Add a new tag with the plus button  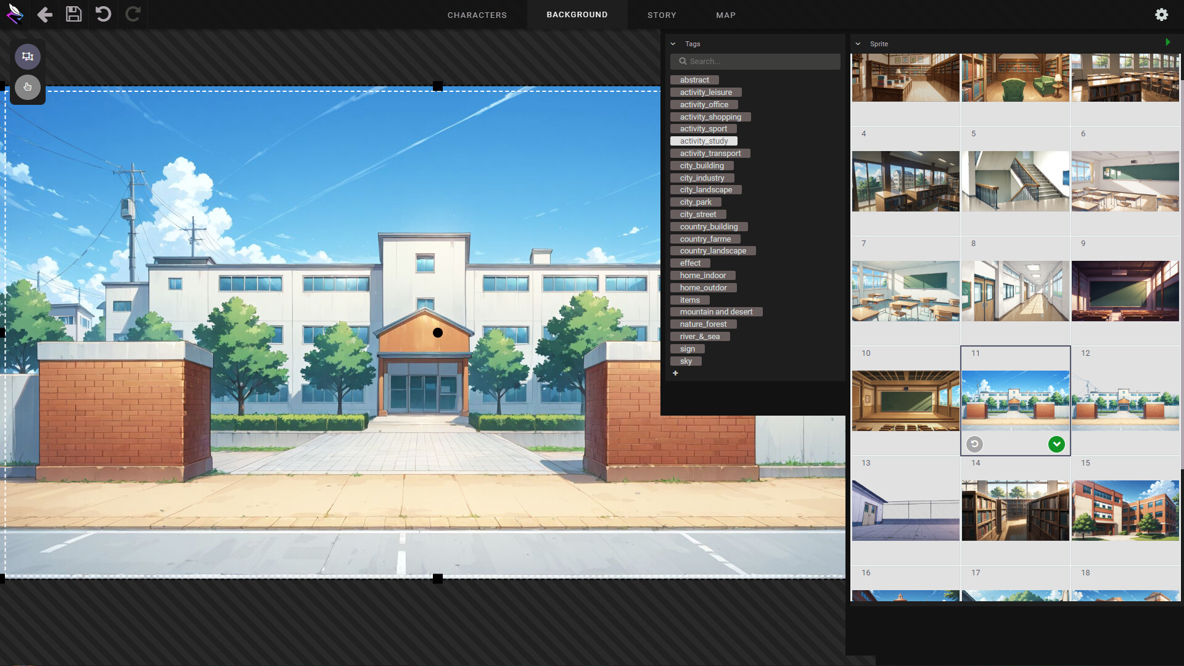pyautogui.click(x=676, y=373)
